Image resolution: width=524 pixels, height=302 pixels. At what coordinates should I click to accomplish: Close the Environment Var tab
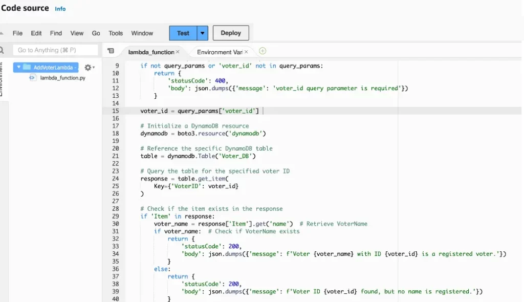(246, 52)
